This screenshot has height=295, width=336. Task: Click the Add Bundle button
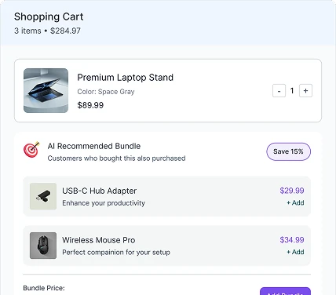pos(285,291)
